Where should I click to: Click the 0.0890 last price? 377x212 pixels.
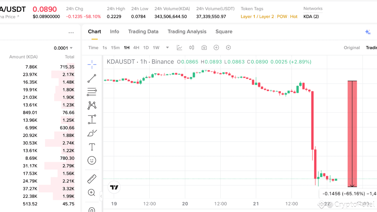[x=44, y=9]
